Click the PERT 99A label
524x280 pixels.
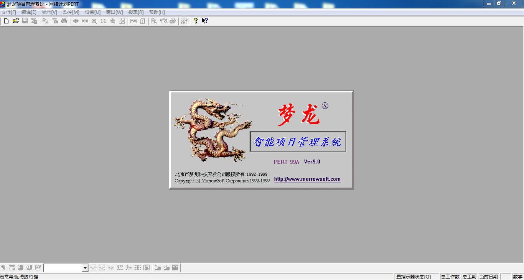(286, 162)
